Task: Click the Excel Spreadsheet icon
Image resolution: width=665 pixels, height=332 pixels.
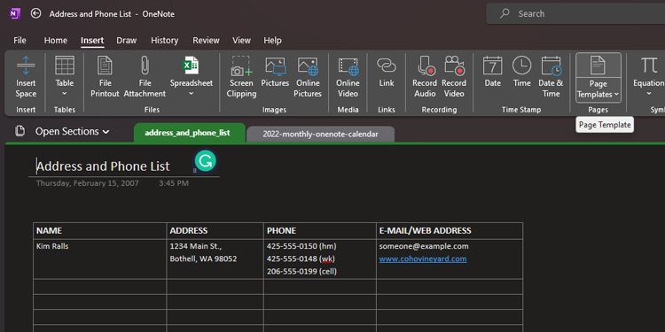Action: click(191, 66)
